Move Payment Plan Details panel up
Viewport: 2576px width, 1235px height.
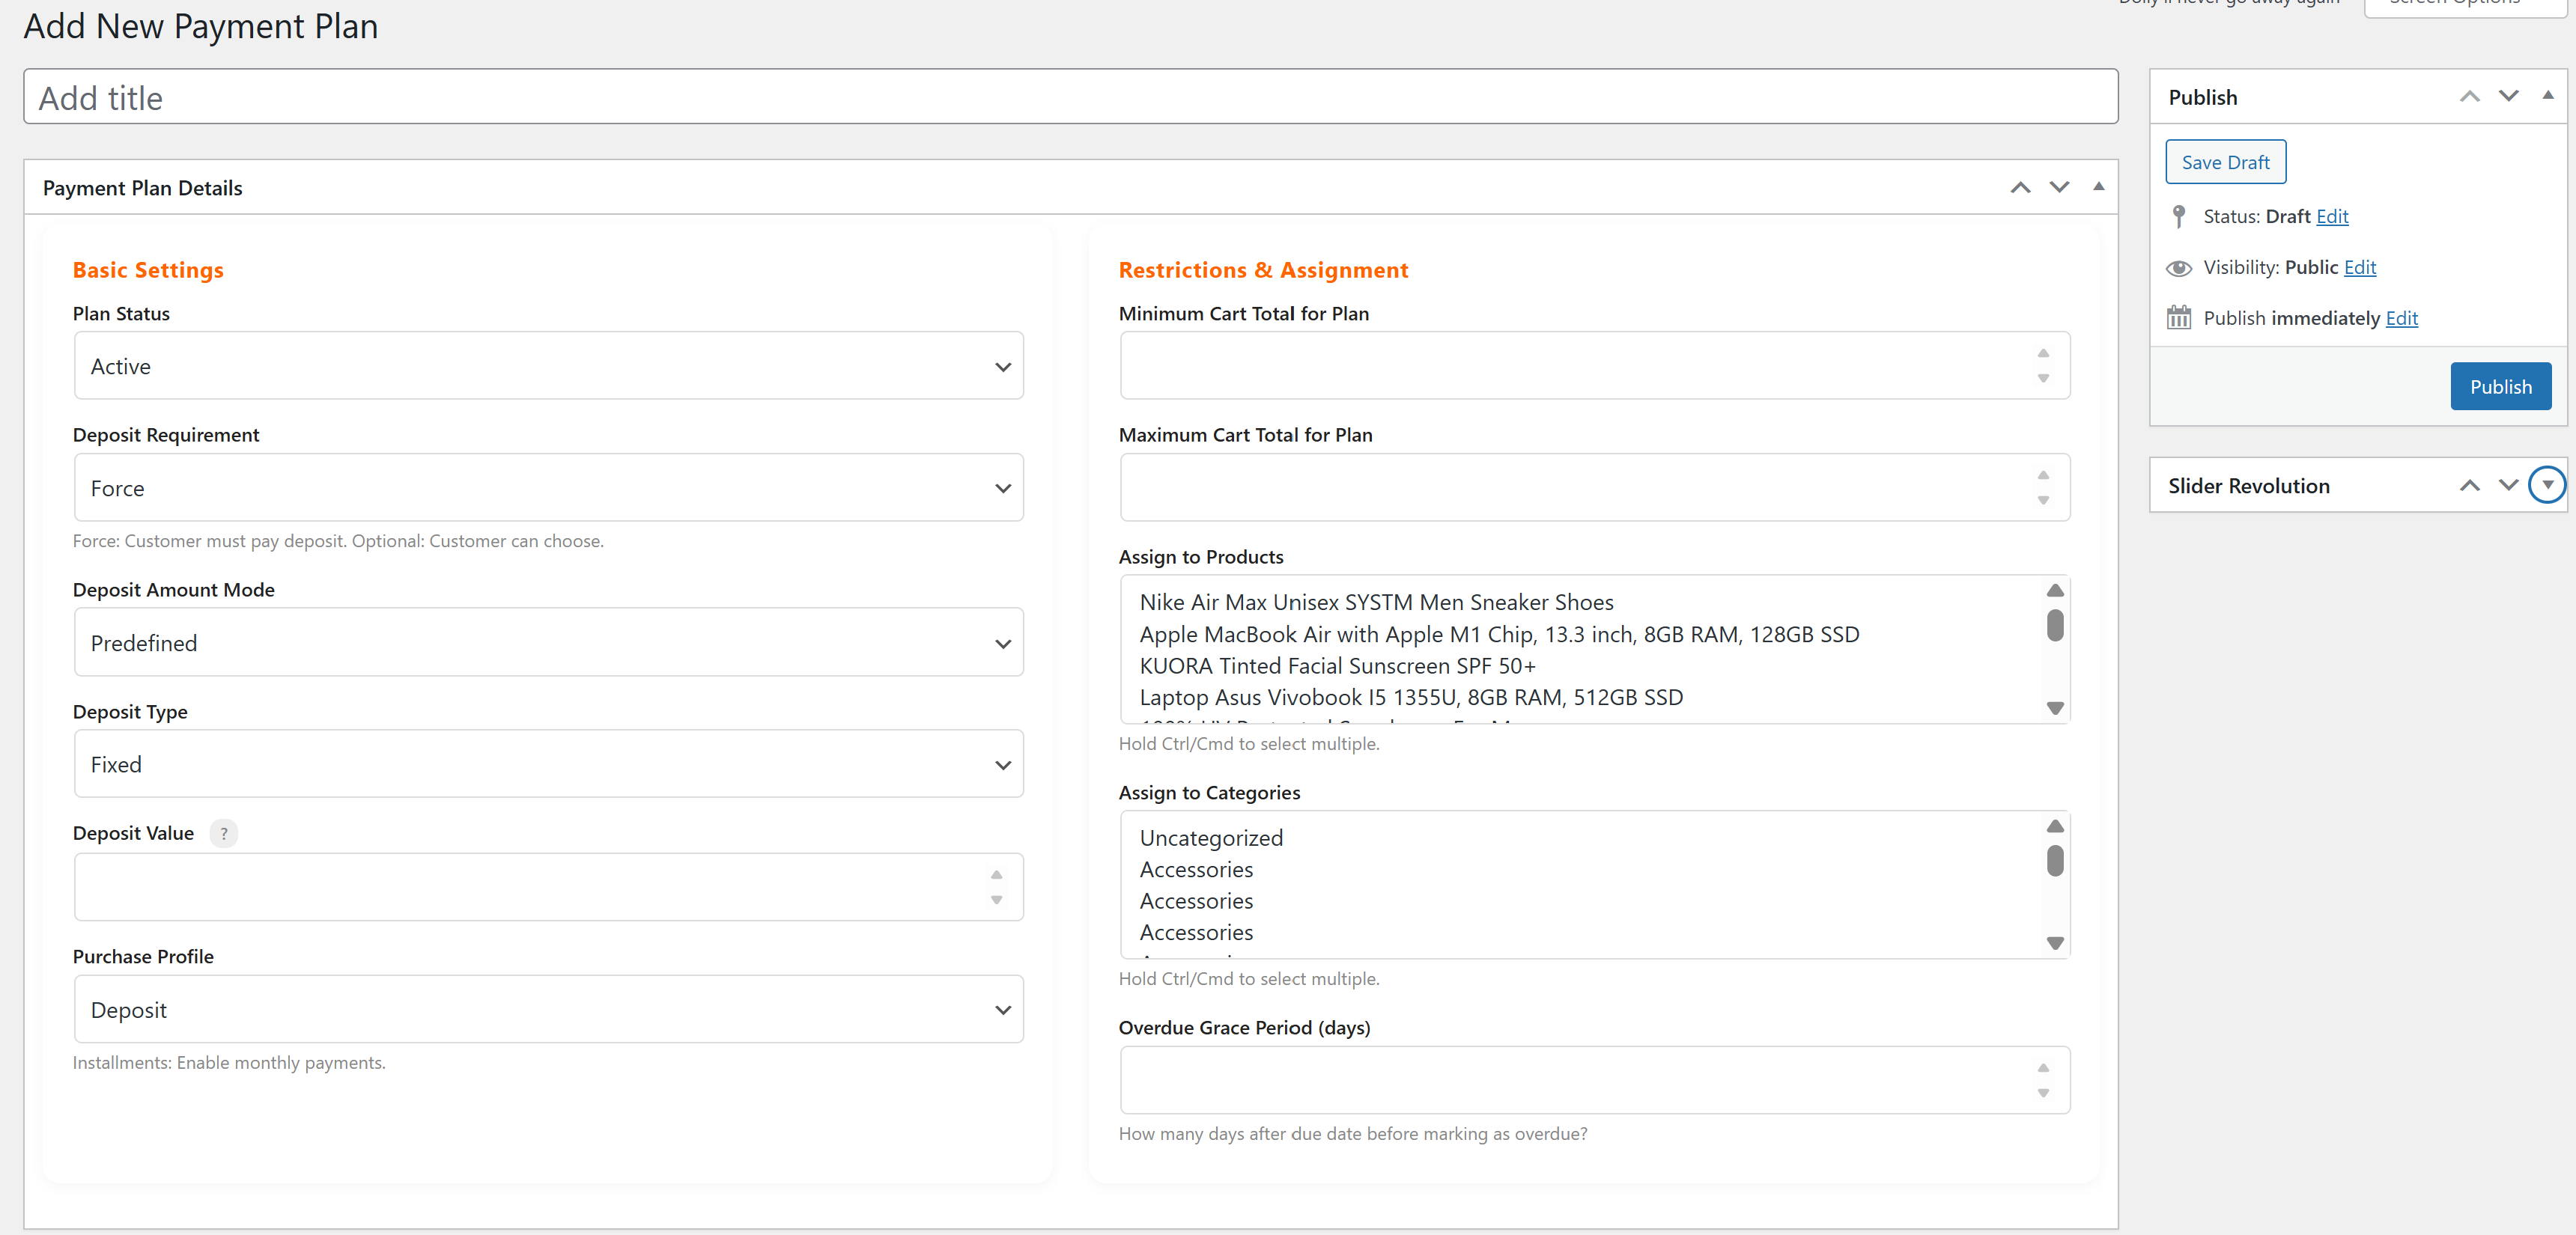click(x=2020, y=188)
